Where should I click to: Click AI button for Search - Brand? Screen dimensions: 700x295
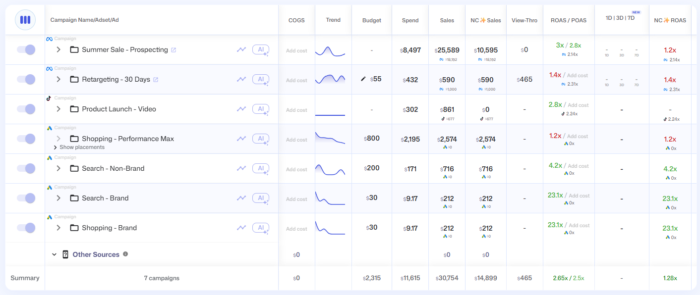coord(261,198)
